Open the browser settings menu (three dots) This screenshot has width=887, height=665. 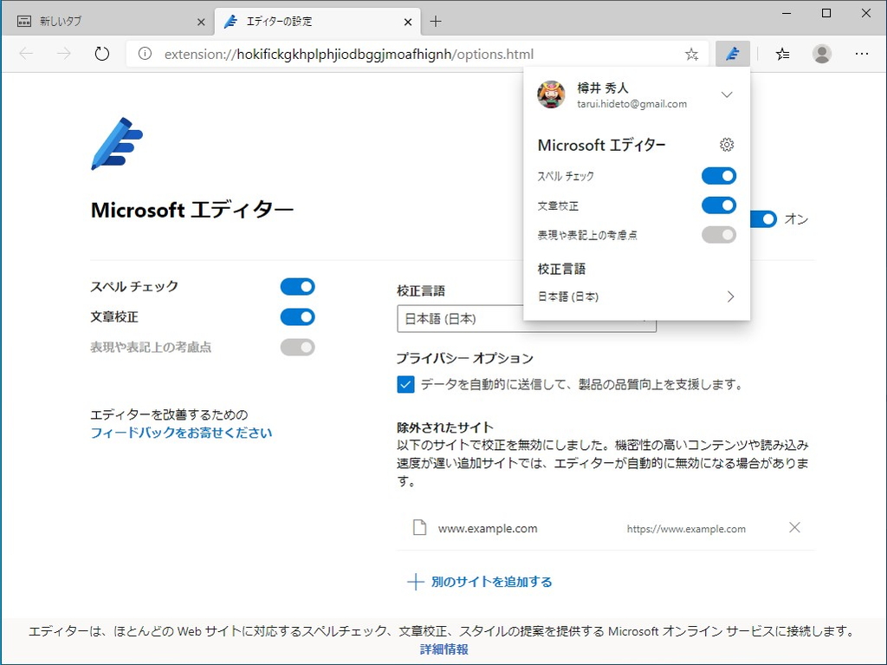[x=862, y=53]
